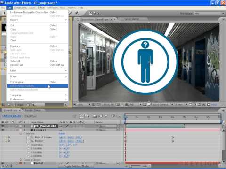Toggle the Y Rotation stopwatch
Viewport: 226px width, 169px height.
[29, 152]
